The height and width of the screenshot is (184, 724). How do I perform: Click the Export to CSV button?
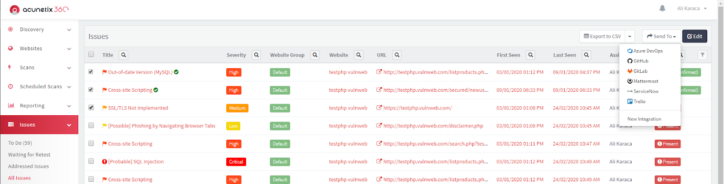602,36
